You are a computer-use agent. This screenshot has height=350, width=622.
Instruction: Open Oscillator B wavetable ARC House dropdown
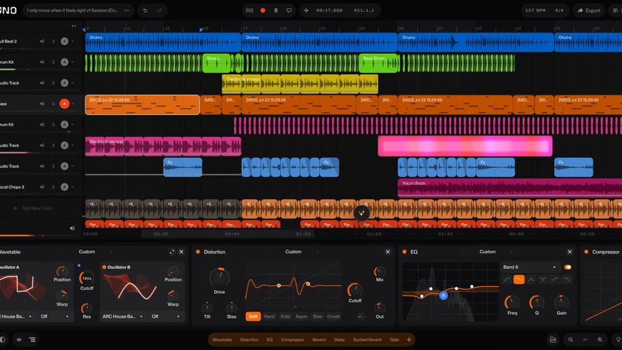pyautogui.click(x=123, y=316)
